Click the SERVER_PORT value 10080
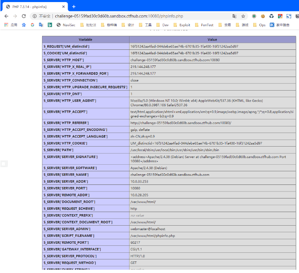This screenshot has height=273, width=299. [135, 188]
